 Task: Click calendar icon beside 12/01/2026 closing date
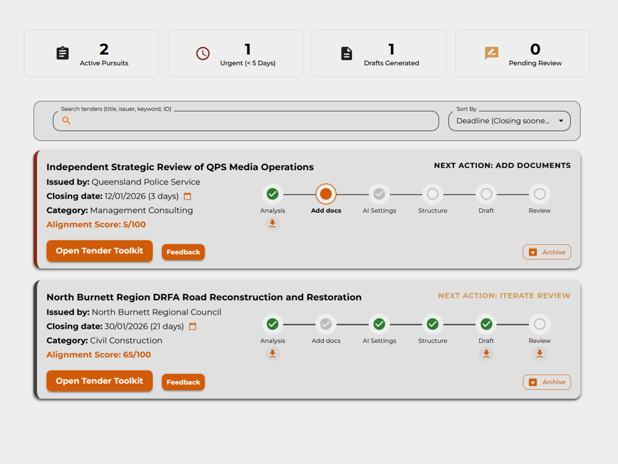188,197
